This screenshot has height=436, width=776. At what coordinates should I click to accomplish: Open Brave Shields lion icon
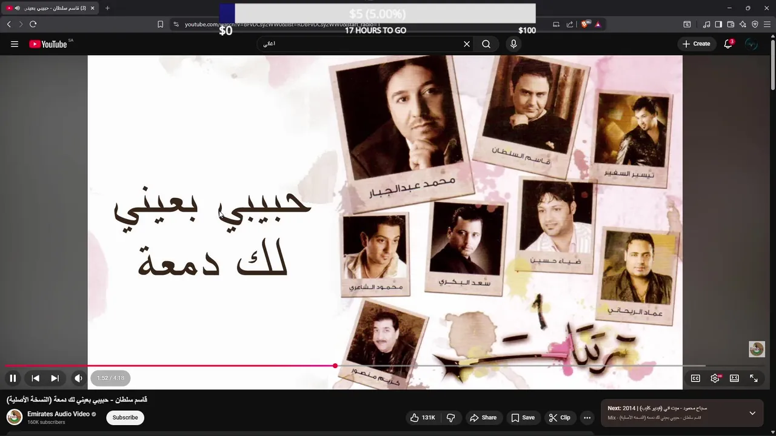[584, 24]
